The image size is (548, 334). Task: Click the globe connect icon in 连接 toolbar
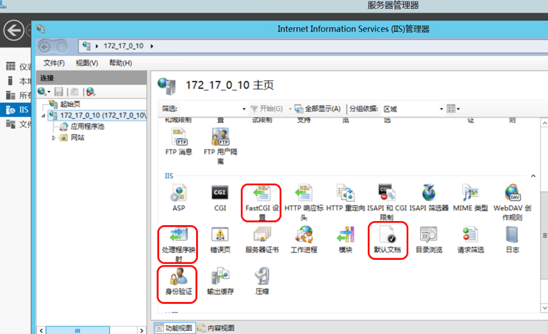pos(41,92)
